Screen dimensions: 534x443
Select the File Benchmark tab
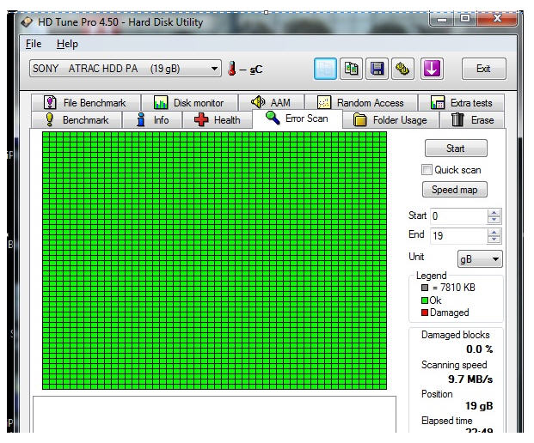tap(84, 103)
